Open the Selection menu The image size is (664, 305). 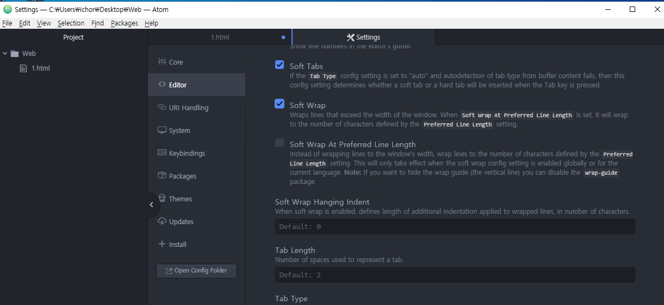coord(71,23)
